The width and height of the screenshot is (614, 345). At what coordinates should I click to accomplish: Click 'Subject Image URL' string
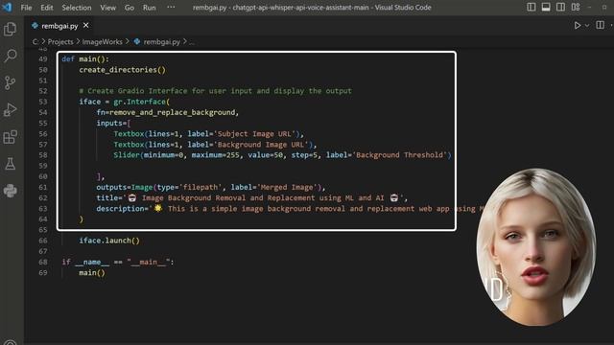click(x=254, y=134)
